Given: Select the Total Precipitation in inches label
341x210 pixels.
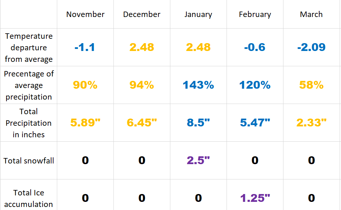Looking at the screenshot, I should [x=29, y=123].
